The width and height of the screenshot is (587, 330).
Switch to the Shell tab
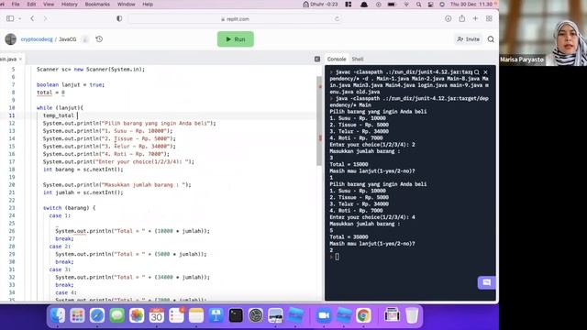(358, 59)
